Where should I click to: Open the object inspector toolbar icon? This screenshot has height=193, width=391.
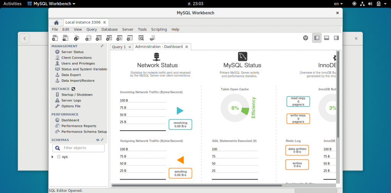point(76,38)
